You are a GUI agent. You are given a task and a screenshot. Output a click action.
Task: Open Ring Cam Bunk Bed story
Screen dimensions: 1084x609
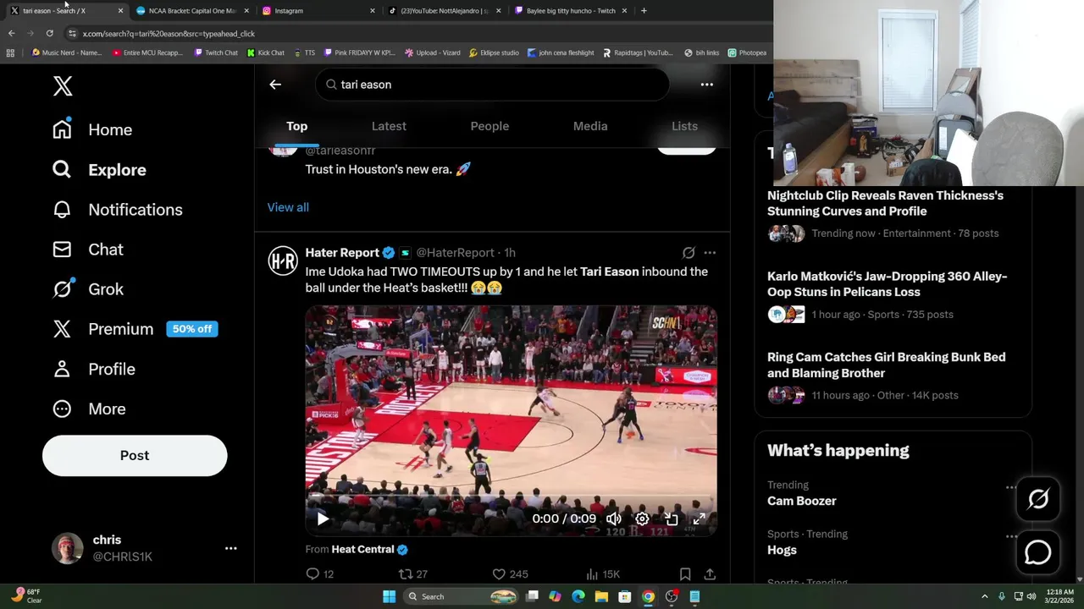point(886,365)
